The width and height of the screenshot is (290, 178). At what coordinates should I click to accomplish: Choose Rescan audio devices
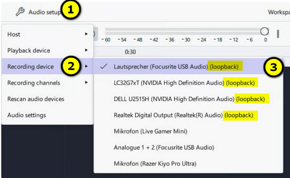coord(47,99)
